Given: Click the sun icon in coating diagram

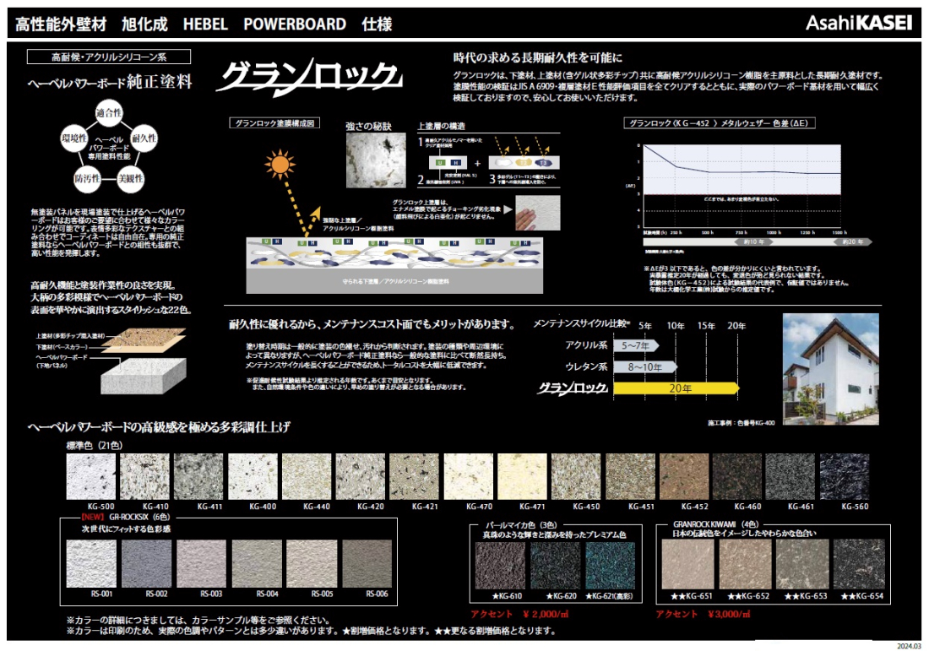Looking at the screenshot, I should click(280, 164).
